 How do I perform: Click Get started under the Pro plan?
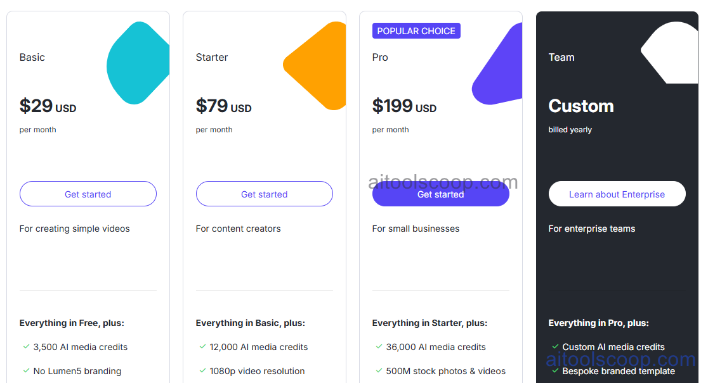[440, 194]
